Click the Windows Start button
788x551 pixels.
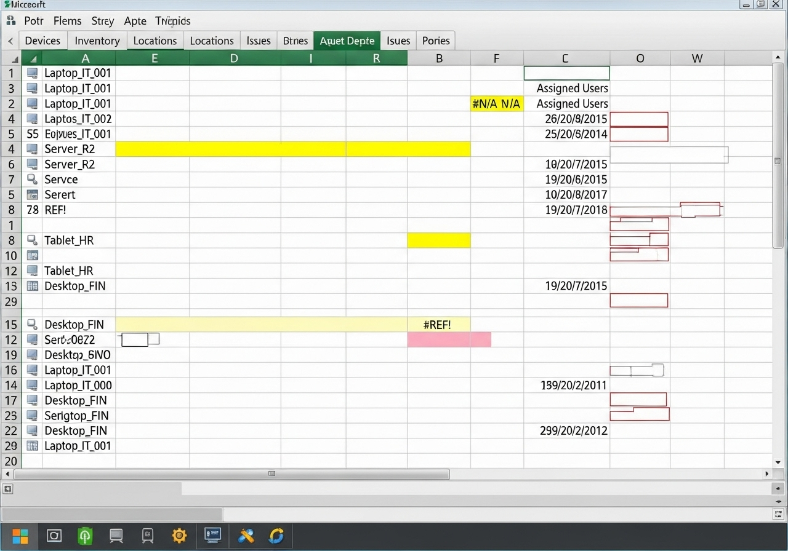tap(20, 536)
